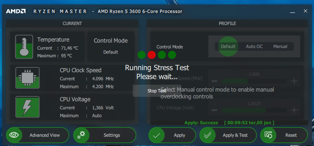Click the CPU chip clock speed icon
314x146 pixels.
click(28, 78)
